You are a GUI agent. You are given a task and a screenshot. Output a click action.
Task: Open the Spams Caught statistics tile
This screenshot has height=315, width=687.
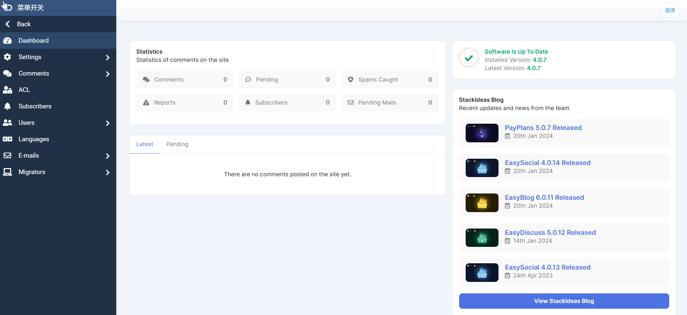390,80
